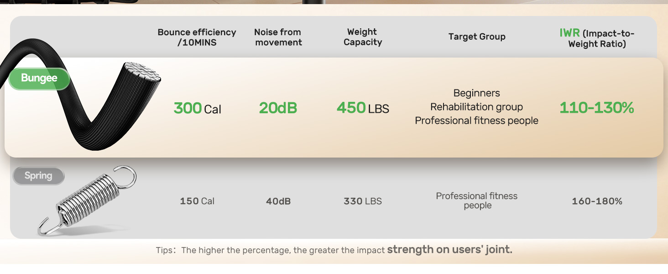
Task: Click the Tips text about joint impact
Action: point(334,250)
